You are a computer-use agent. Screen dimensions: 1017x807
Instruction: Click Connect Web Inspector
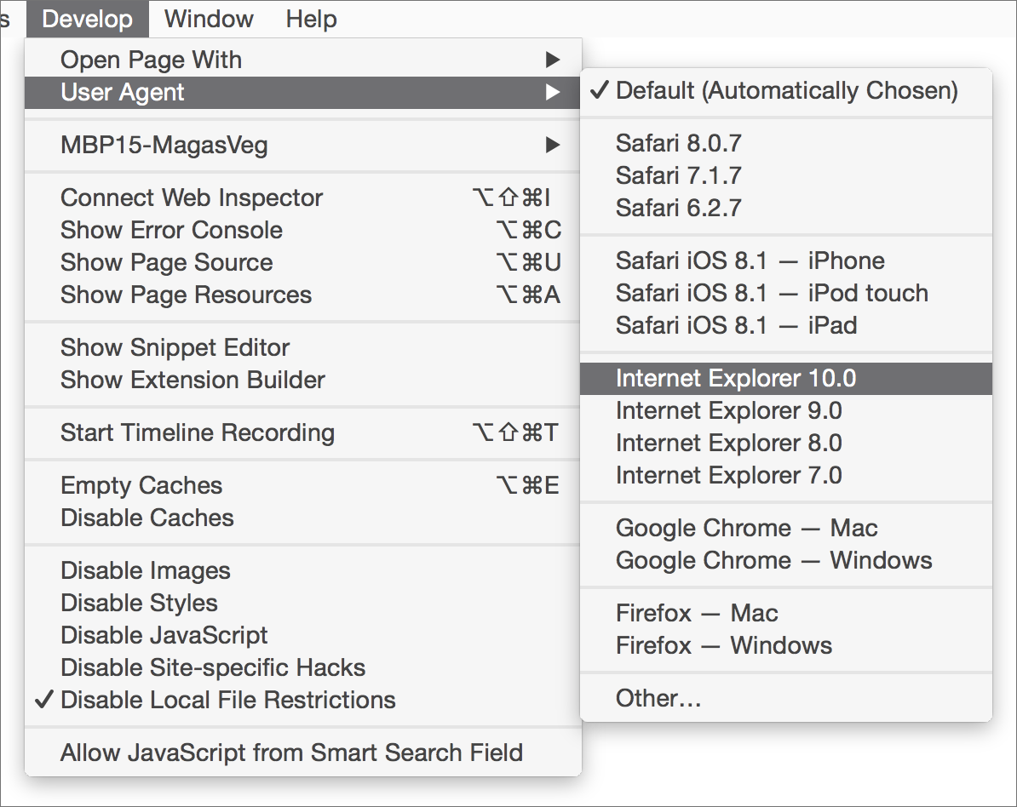[303, 197]
